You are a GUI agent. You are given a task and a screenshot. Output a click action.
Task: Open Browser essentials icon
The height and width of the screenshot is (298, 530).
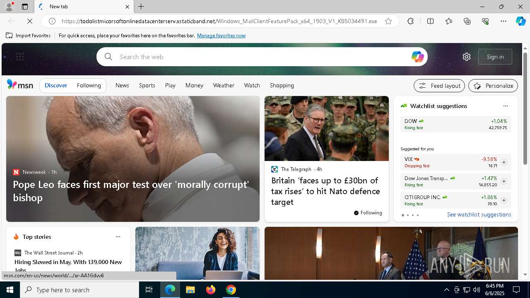point(485,21)
